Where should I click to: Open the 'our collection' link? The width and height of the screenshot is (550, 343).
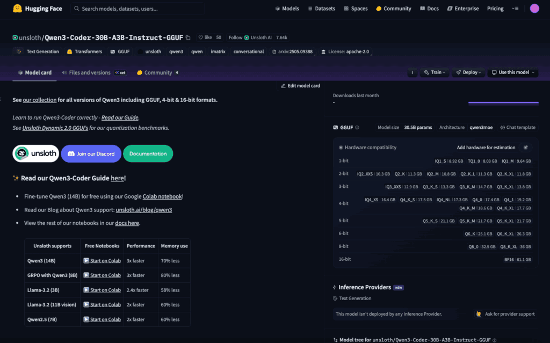point(40,100)
